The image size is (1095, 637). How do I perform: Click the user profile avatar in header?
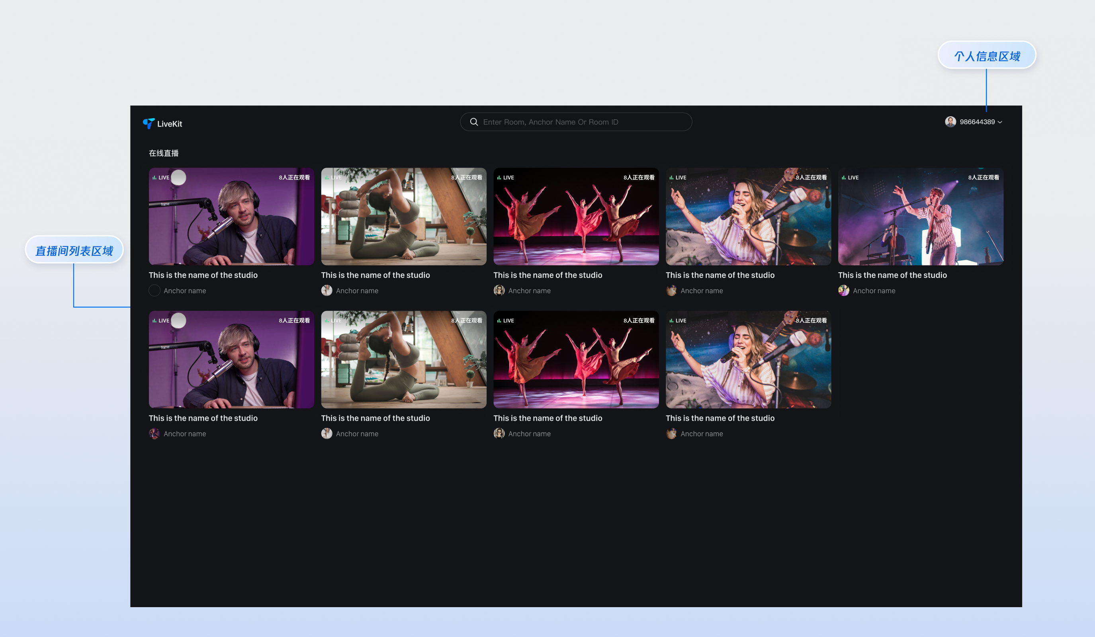(950, 122)
